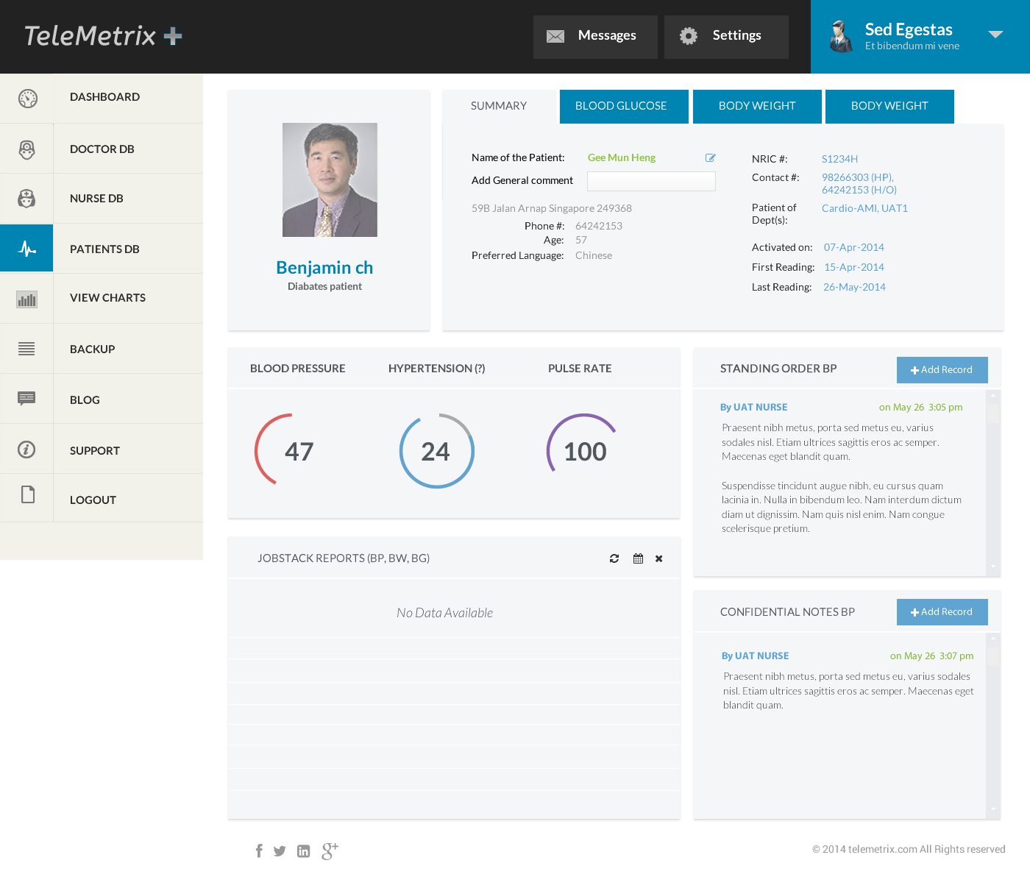The image size is (1030, 877).
Task: Click Benjamin ch's patient photo
Action: [x=330, y=180]
